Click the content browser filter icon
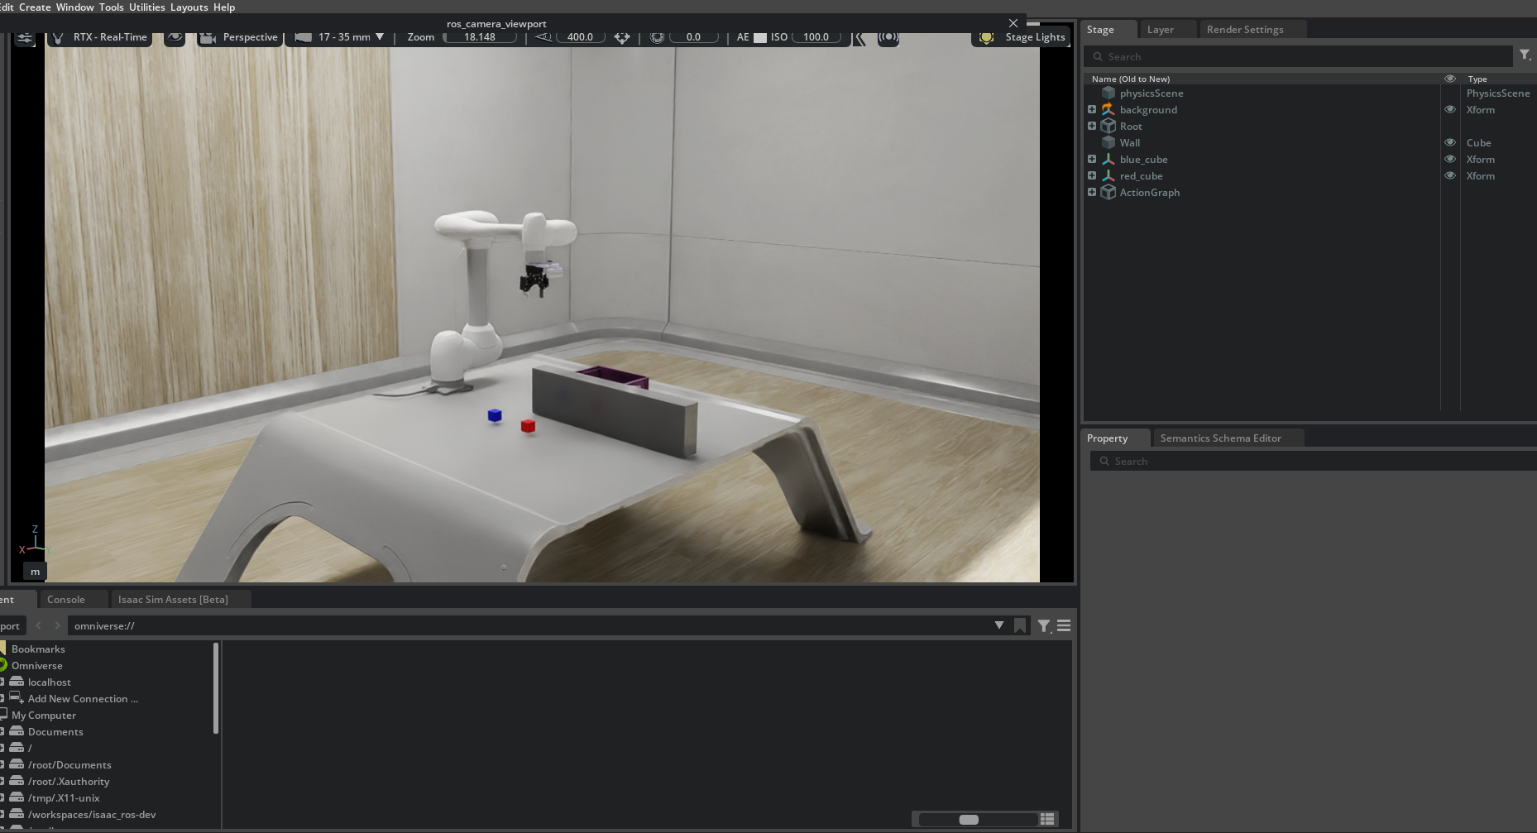The image size is (1537, 833). click(1044, 626)
